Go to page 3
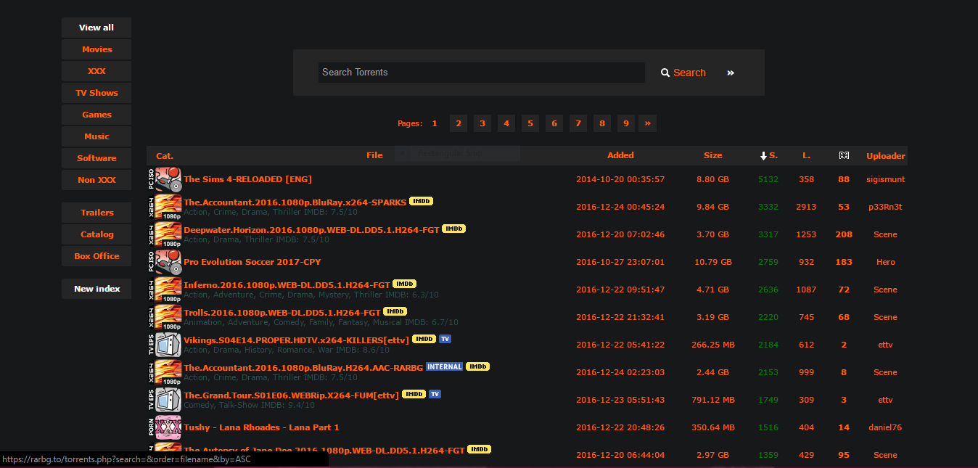 click(482, 123)
